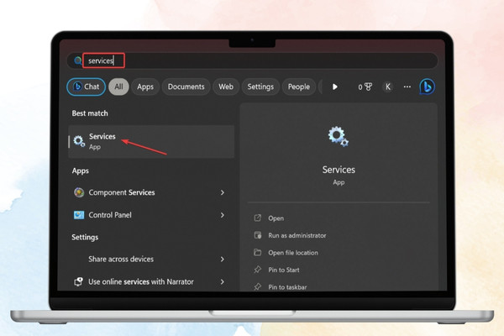
Task: Choose Pin to taskbar
Action: pos(287,287)
